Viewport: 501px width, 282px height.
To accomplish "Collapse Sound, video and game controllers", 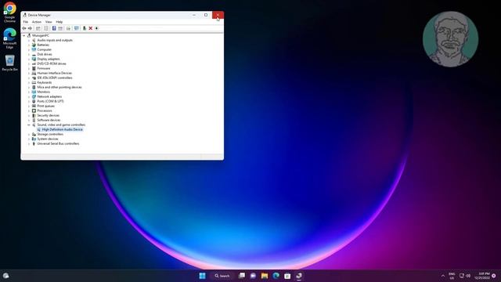I will (x=29, y=125).
